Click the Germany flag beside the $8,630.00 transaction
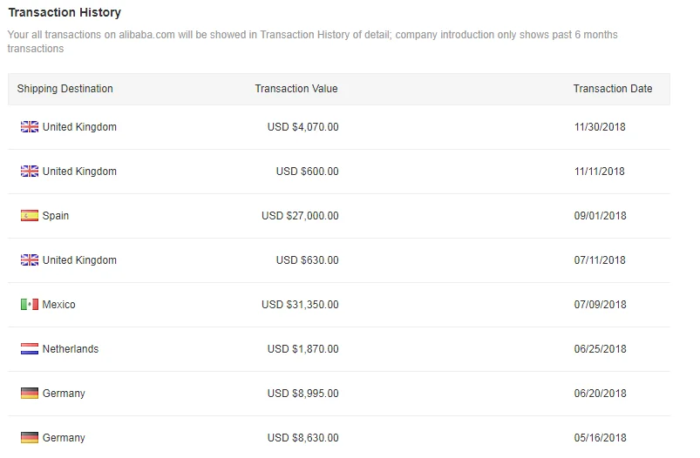The height and width of the screenshot is (458, 700). pyautogui.click(x=30, y=438)
